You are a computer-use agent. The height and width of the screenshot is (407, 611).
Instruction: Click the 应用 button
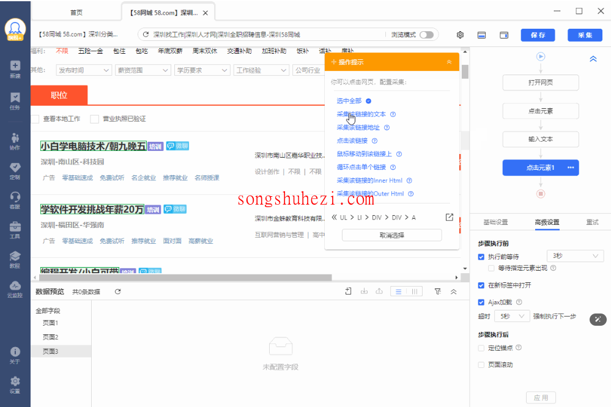click(x=541, y=398)
